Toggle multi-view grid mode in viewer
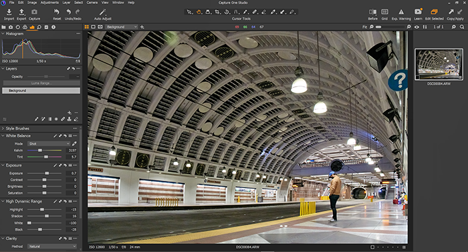468x252 pixels. click(x=86, y=27)
